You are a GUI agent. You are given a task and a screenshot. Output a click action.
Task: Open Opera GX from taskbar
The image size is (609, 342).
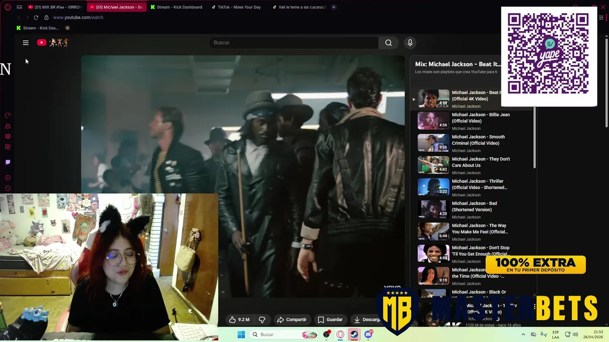tap(340, 334)
